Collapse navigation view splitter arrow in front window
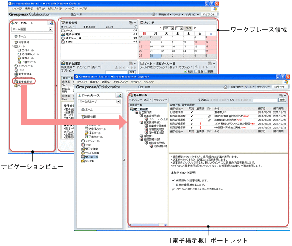 click(124, 160)
